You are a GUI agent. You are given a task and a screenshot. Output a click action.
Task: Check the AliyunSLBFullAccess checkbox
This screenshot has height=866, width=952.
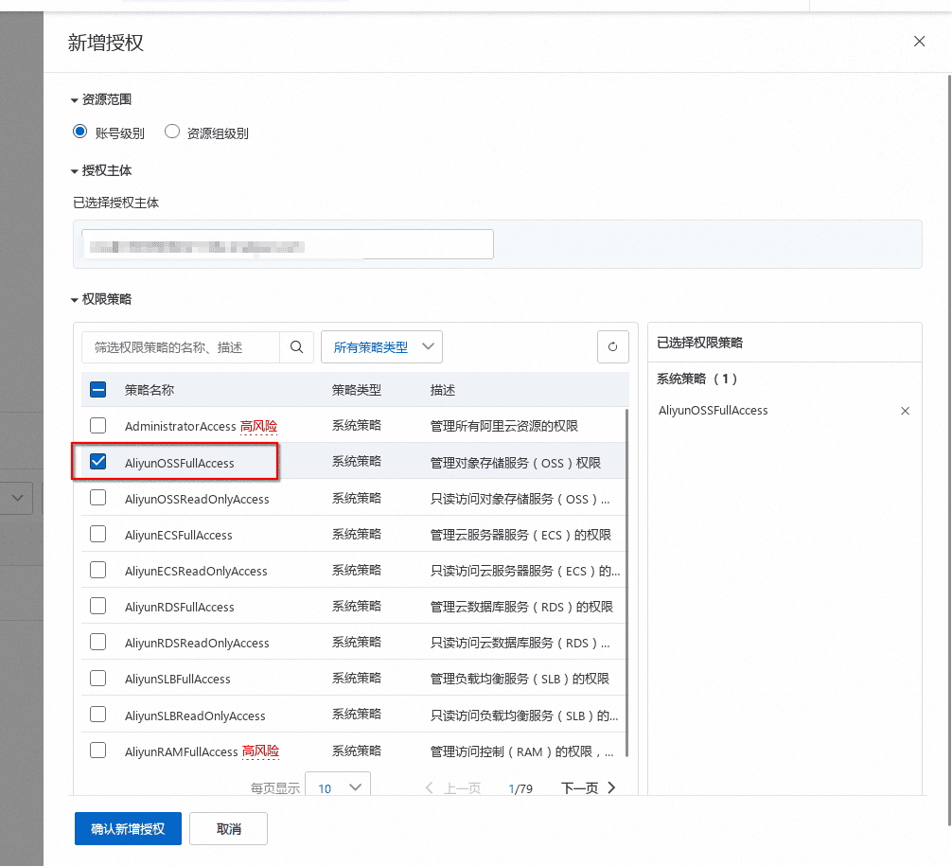[97, 678]
